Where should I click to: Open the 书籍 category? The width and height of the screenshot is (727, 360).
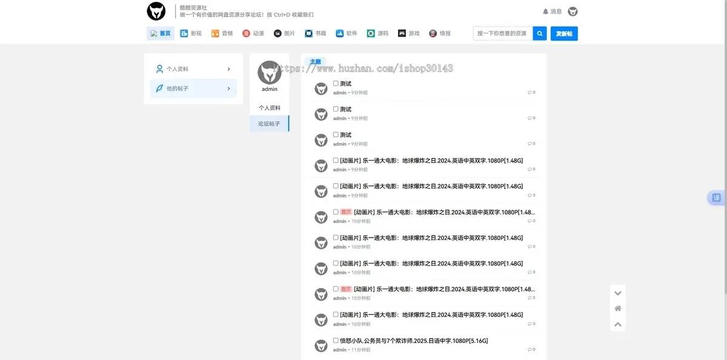pos(316,33)
